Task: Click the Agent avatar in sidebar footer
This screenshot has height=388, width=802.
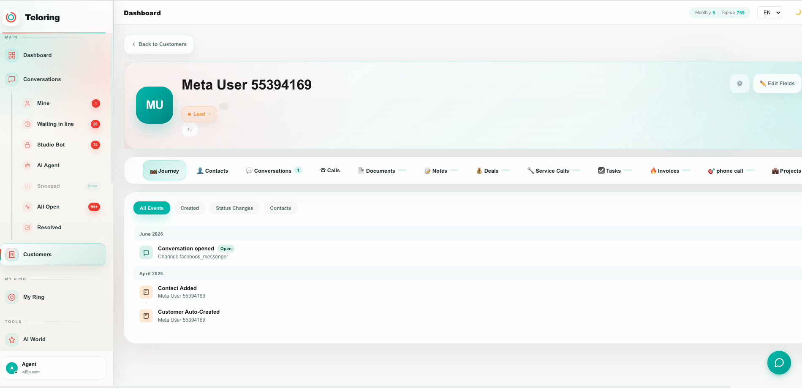Action: point(12,368)
